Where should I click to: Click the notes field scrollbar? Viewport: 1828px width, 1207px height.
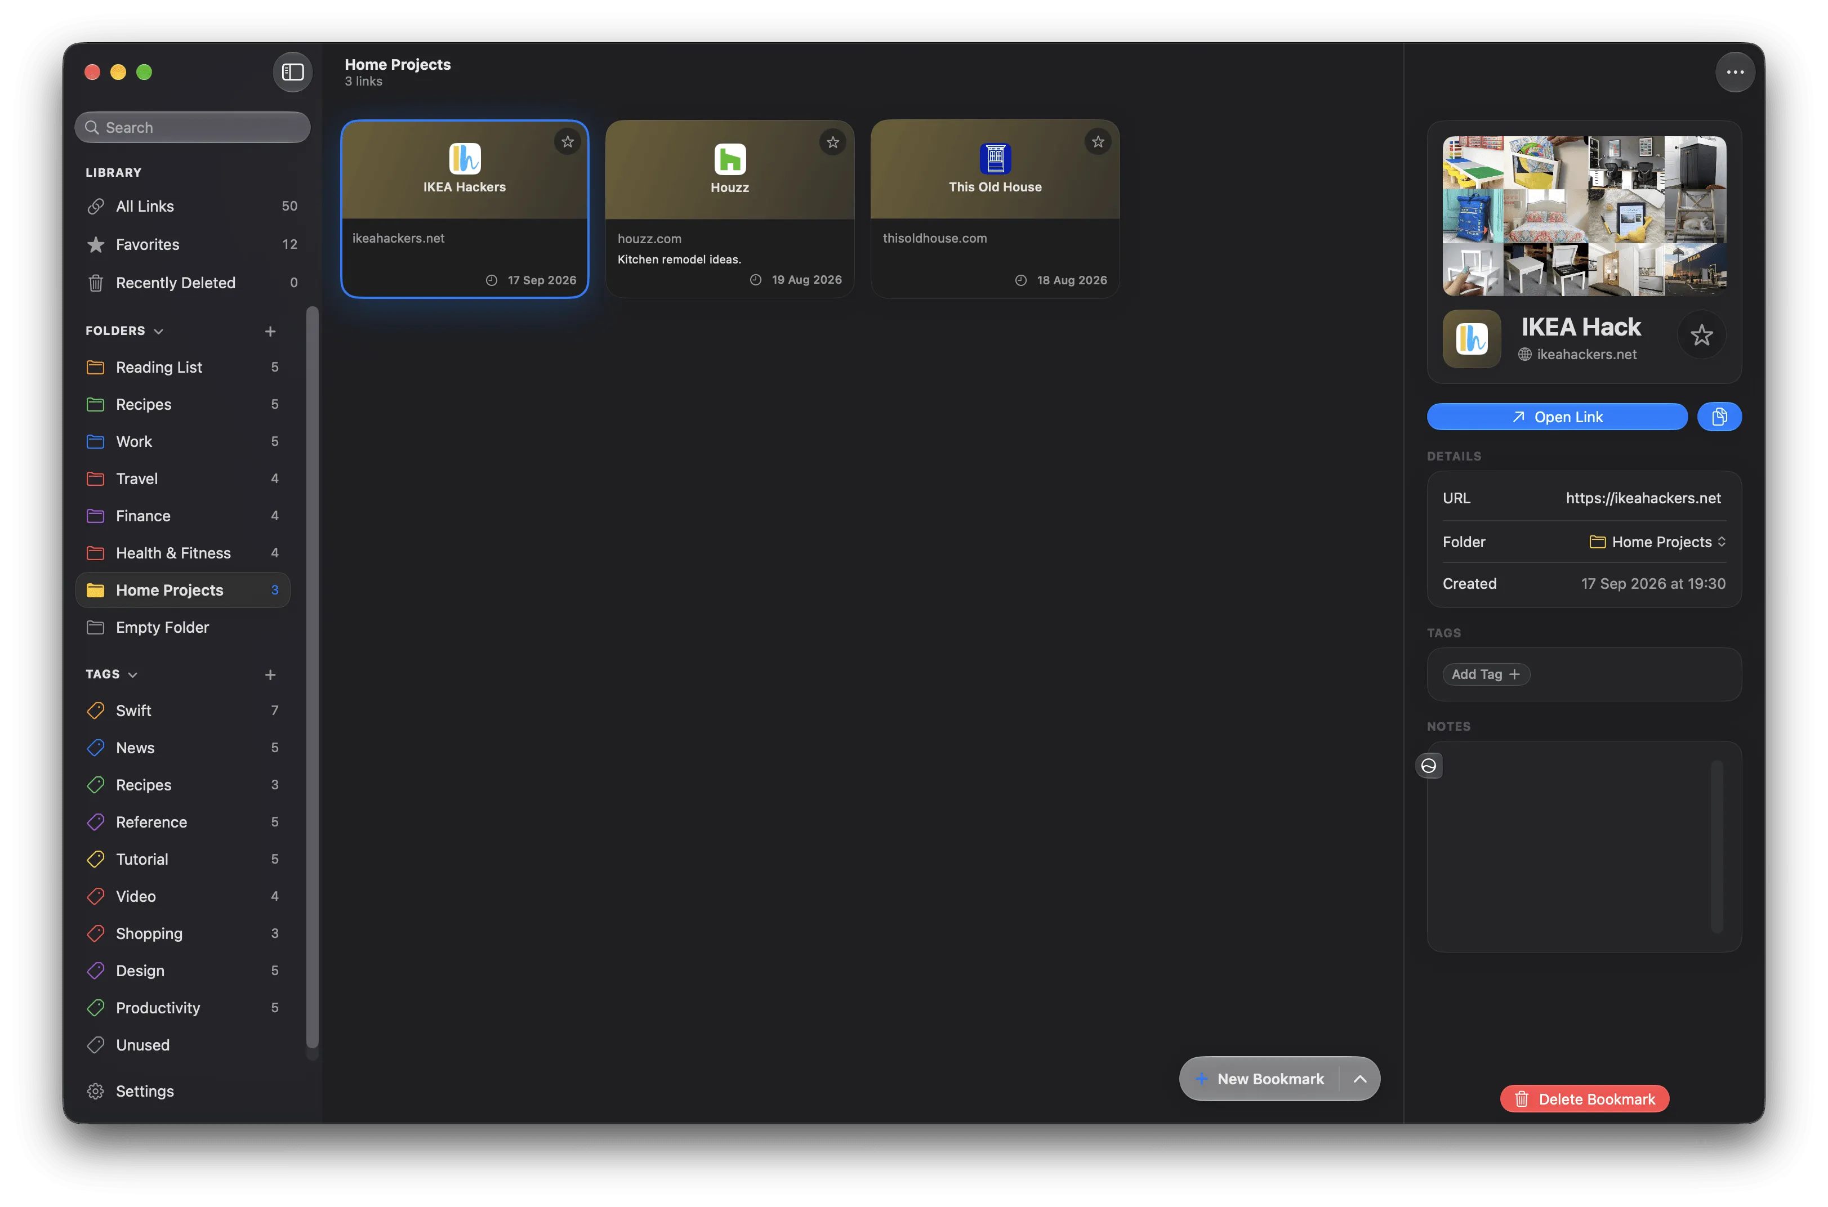pyautogui.click(x=1716, y=847)
